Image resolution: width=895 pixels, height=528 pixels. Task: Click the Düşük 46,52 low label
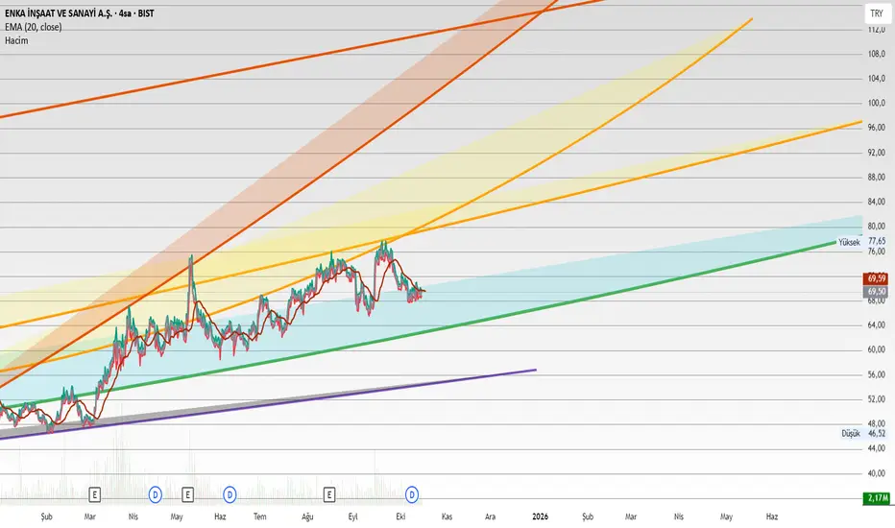[x=863, y=434]
